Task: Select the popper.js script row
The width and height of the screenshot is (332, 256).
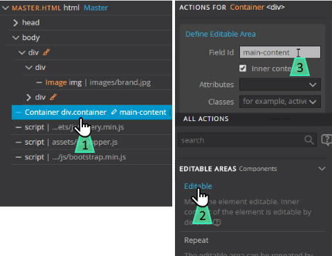Action: coord(92,142)
